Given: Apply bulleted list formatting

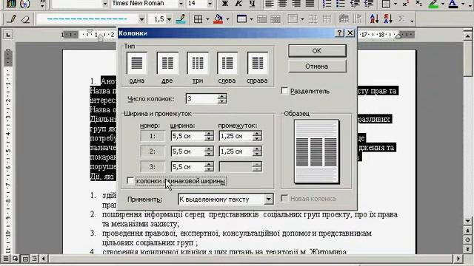Looking at the screenshot, I should pos(341,3).
